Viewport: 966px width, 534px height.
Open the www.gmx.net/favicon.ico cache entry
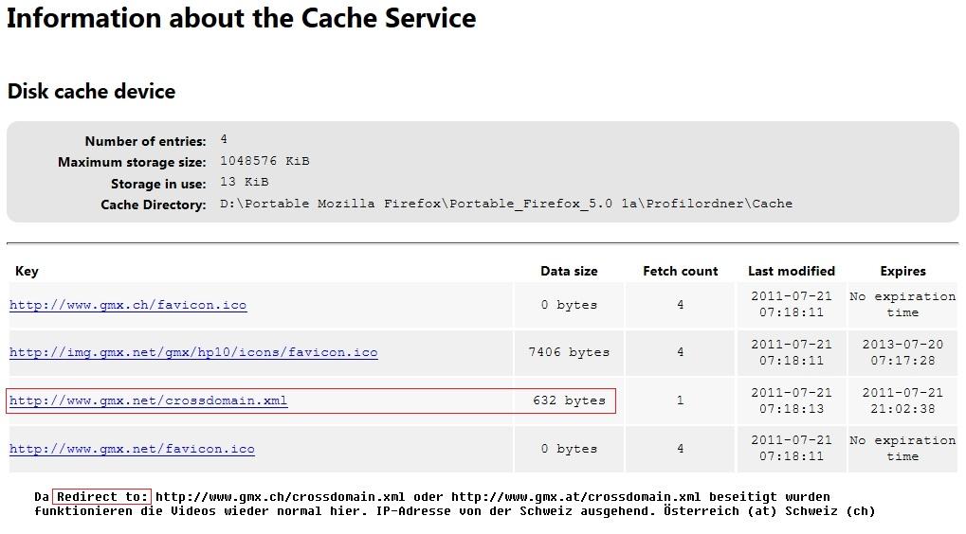(x=132, y=449)
